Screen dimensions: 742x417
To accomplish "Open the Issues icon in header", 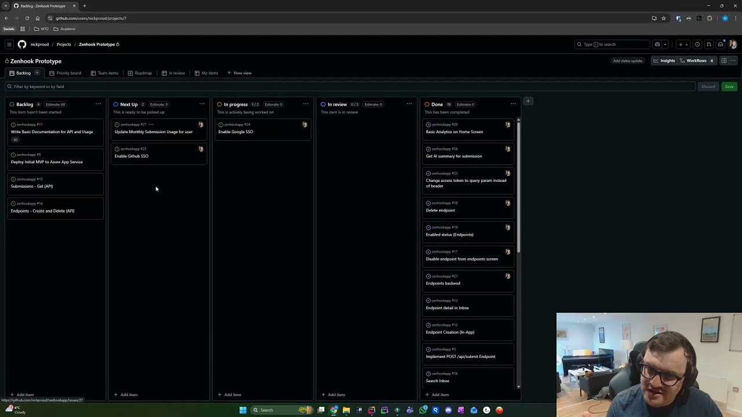I will (x=697, y=44).
